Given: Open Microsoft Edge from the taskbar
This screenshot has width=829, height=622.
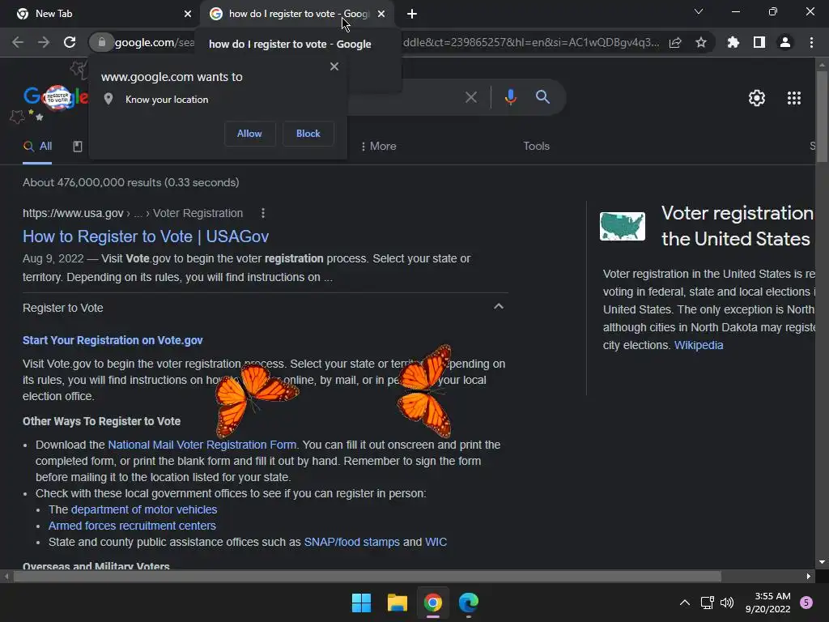Looking at the screenshot, I should tap(469, 603).
